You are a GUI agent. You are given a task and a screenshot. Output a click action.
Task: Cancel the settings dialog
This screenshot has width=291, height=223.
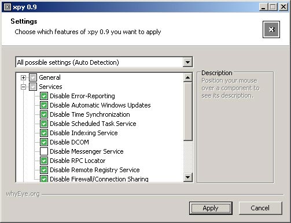click(260, 208)
